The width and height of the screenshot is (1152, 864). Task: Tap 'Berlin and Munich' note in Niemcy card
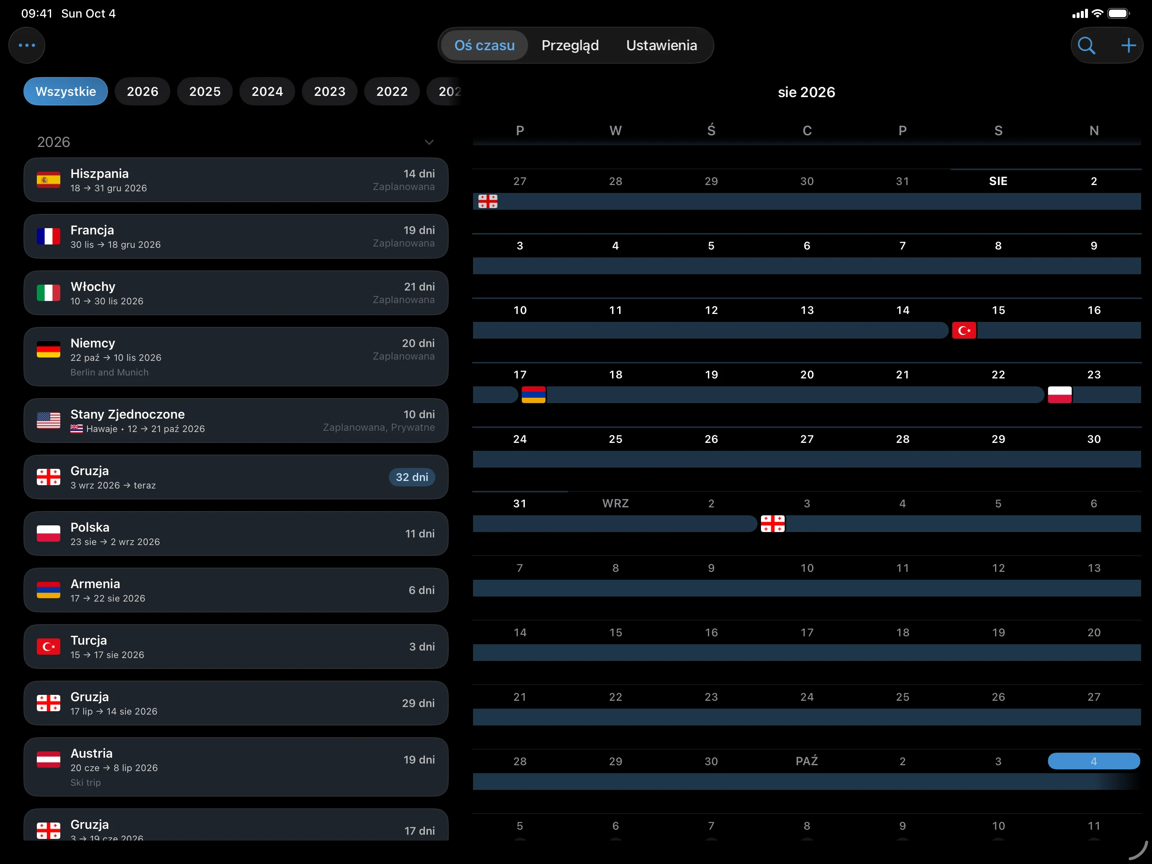pyautogui.click(x=109, y=373)
